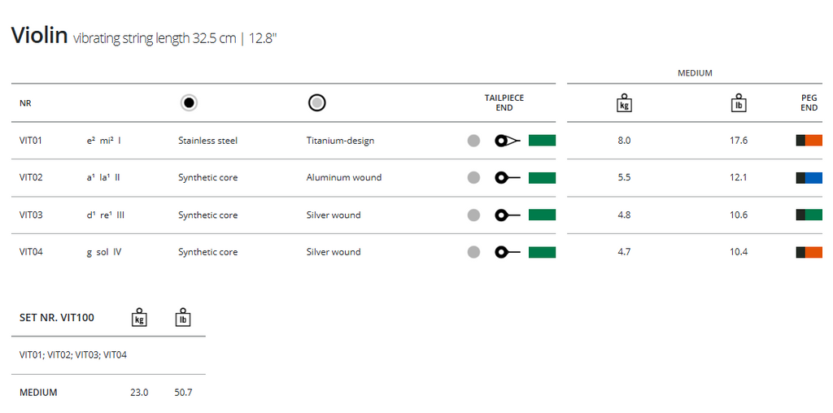Click Silver wound in VIT04 row
833x413 pixels.
334,252
